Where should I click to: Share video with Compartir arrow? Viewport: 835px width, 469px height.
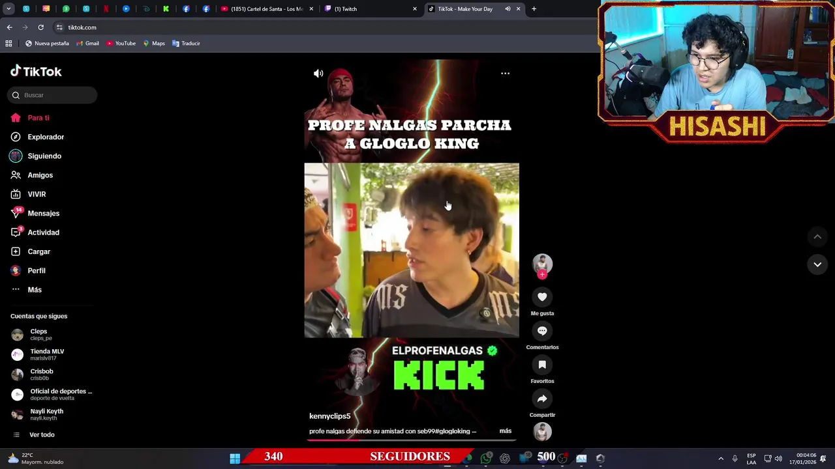[542, 399]
